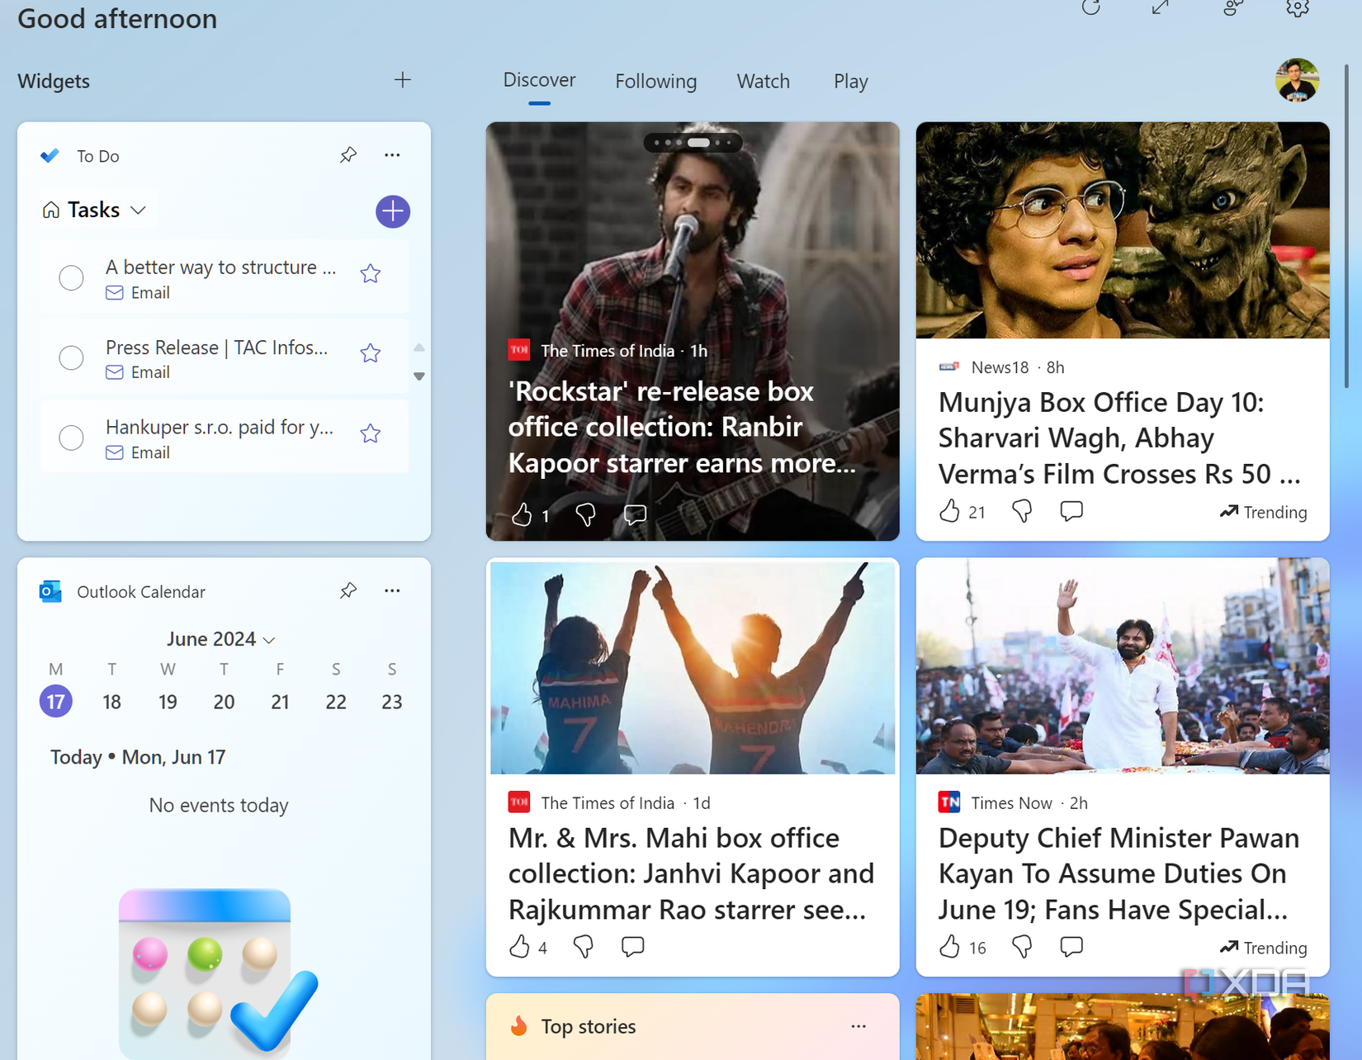Viewport: 1362px width, 1060px height.
Task: Switch to the Following tab
Action: click(655, 81)
